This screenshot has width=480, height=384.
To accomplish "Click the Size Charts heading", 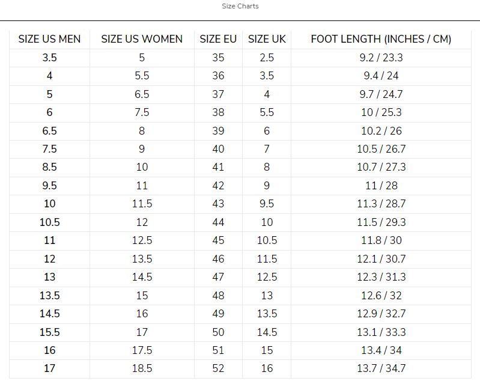I will (x=240, y=7).
